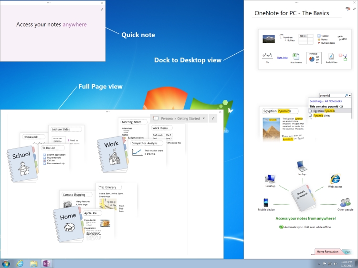The width and height of the screenshot is (358, 268).
Task: Check the Plan weekend trip checkbox
Action: click(x=44, y=163)
